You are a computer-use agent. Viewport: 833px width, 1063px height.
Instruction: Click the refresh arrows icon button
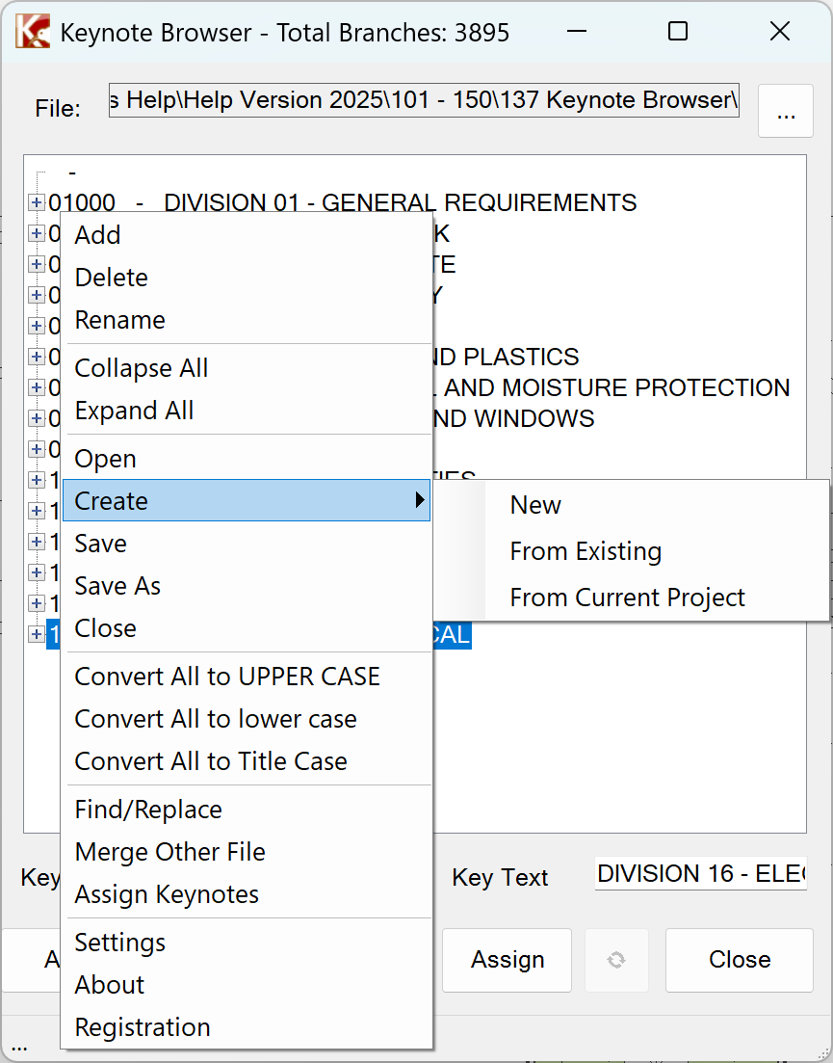[616, 960]
